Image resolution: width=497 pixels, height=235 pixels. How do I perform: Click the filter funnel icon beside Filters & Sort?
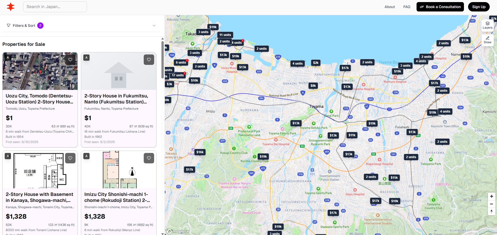coord(9,25)
